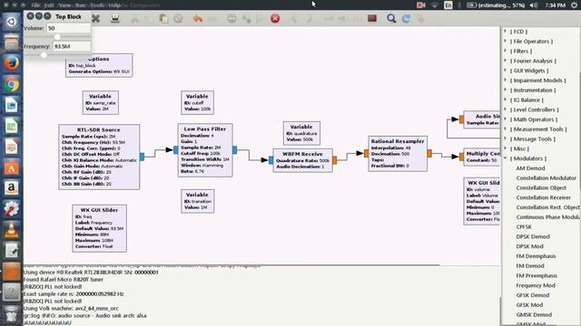Collapse the [ Modulators ] category
The image size is (581, 326).
tap(506, 158)
